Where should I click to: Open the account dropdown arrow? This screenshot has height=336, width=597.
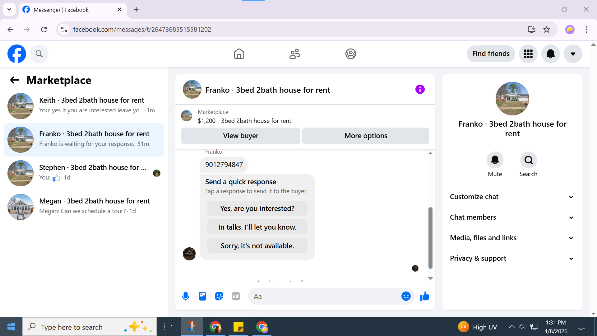coord(573,54)
